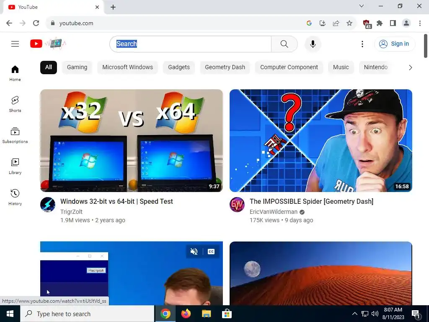Click the YouTube search input field
Screen dimensions: 429x322
pos(191,44)
